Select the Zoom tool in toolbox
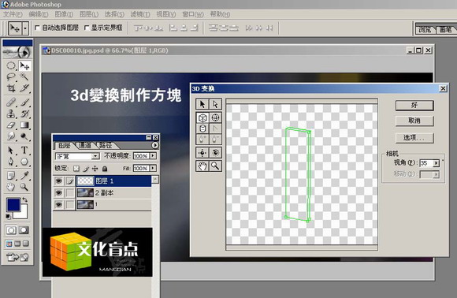457x298 pixels. coord(24,187)
